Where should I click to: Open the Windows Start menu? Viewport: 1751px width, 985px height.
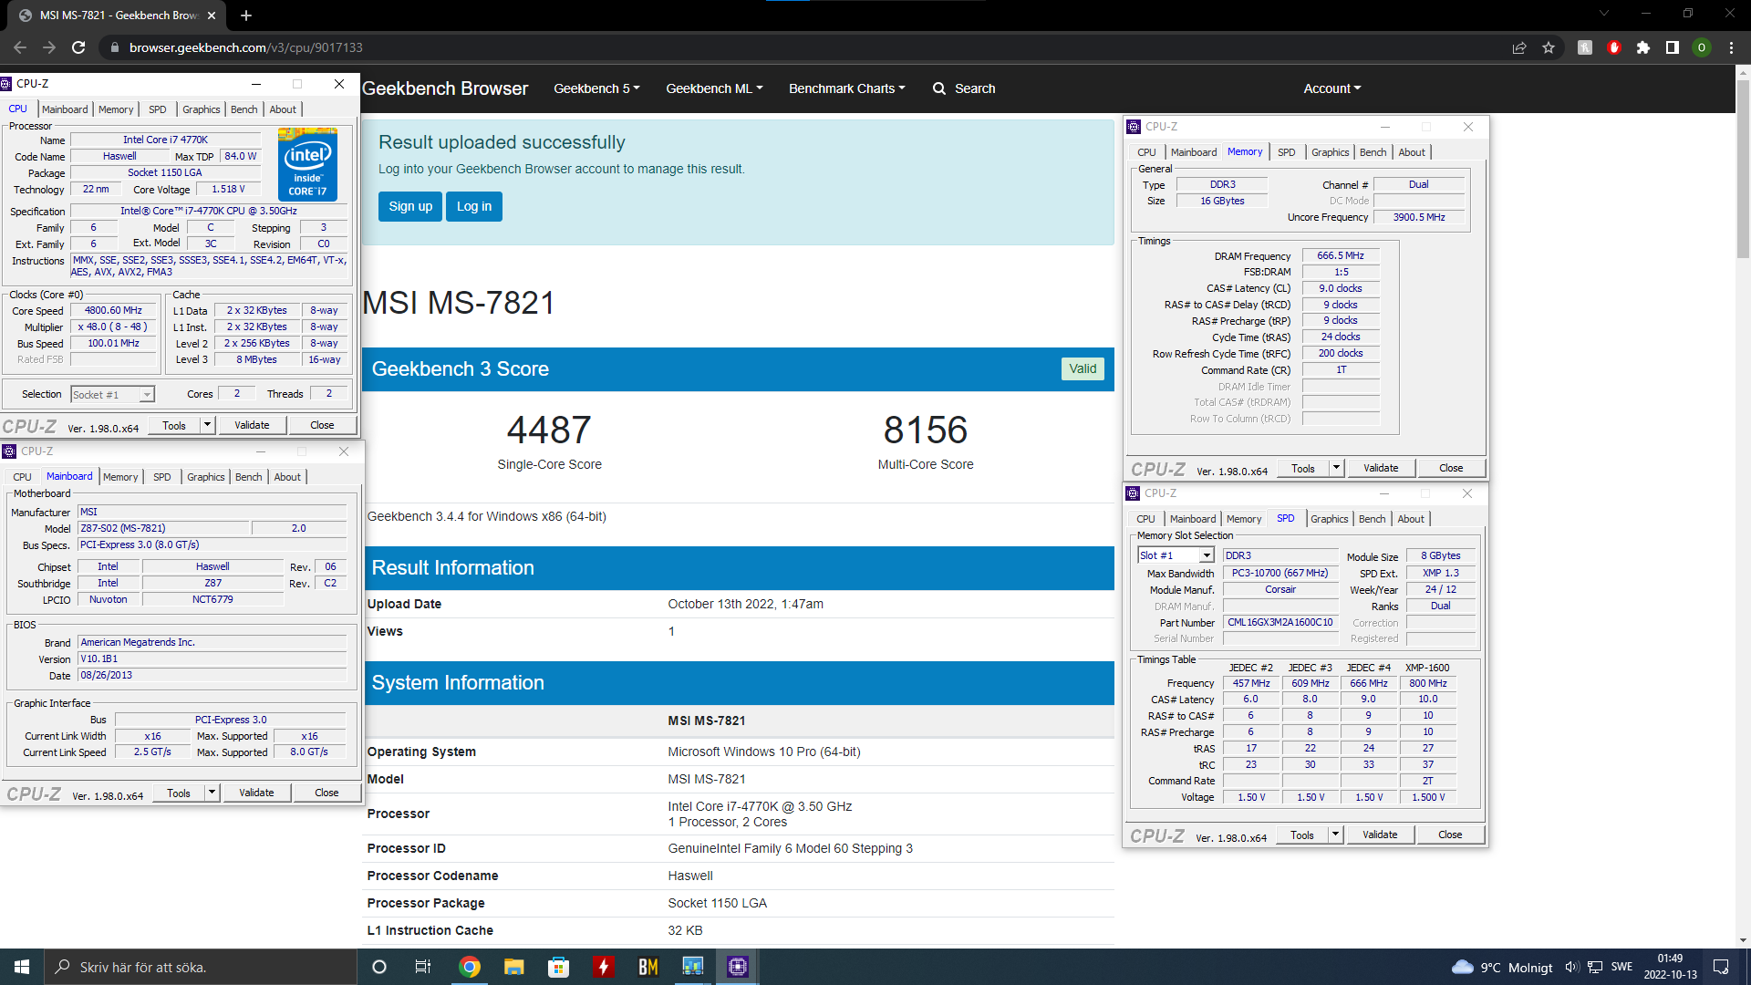tap(22, 967)
